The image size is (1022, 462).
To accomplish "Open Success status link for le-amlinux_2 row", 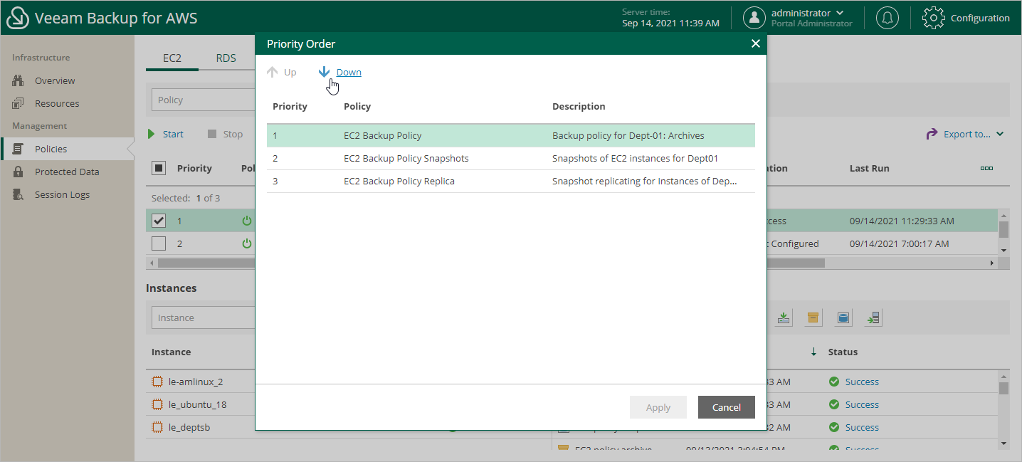I will click(x=862, y=382).
